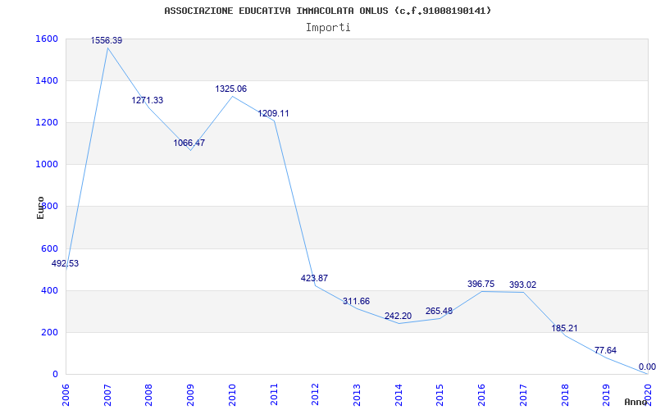Screen dimensions: 656x410
Task: Select the 1325.06 data label
Action: pyautogui.click(x=231, y=89)
